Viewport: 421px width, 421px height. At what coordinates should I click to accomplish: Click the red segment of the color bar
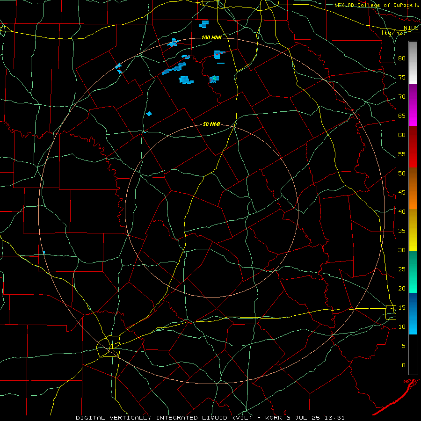(x=413, y=146)
